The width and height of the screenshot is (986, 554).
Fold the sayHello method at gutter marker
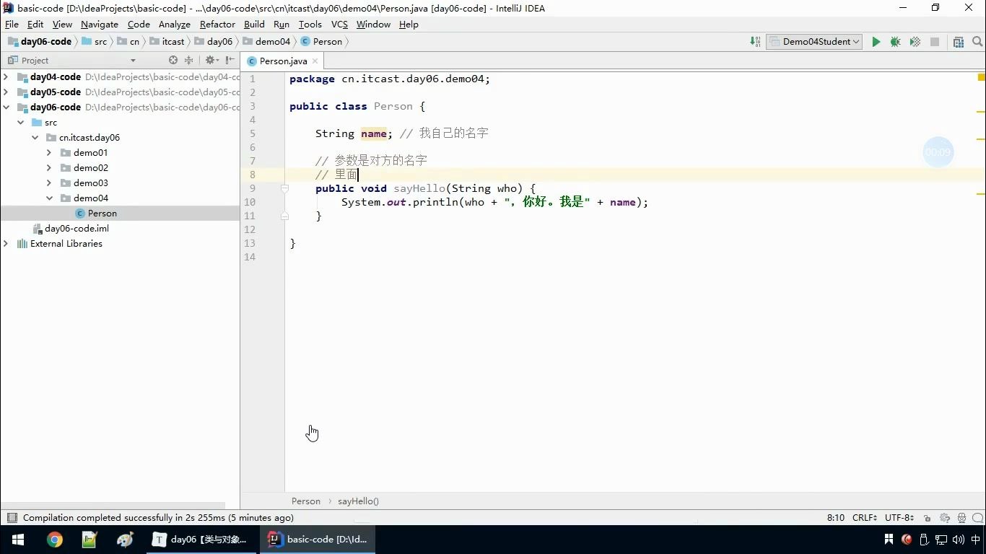(284, 188)
